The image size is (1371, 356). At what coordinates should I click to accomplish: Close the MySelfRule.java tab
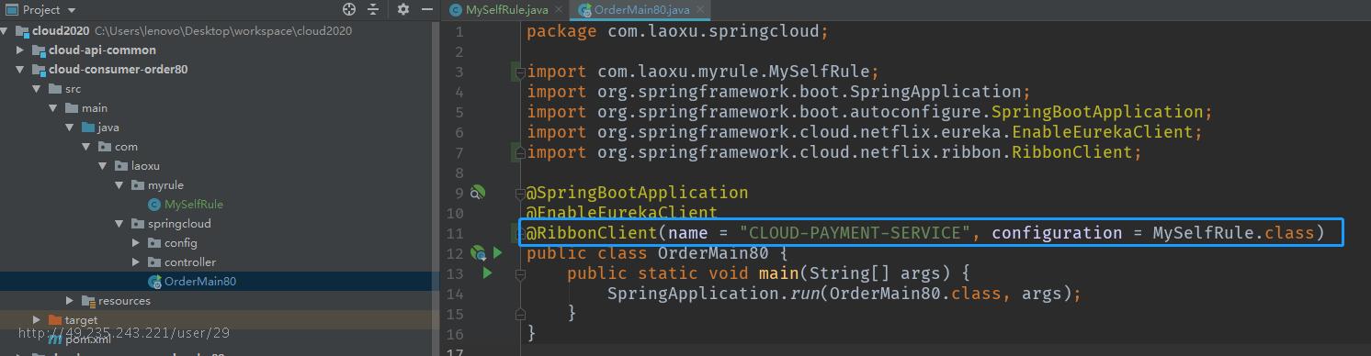(559, 10)
